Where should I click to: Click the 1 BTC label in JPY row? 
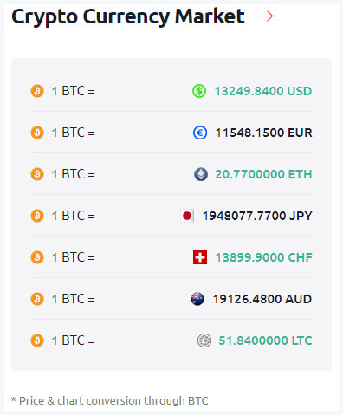pyautogui.click(x=74, y=216)
